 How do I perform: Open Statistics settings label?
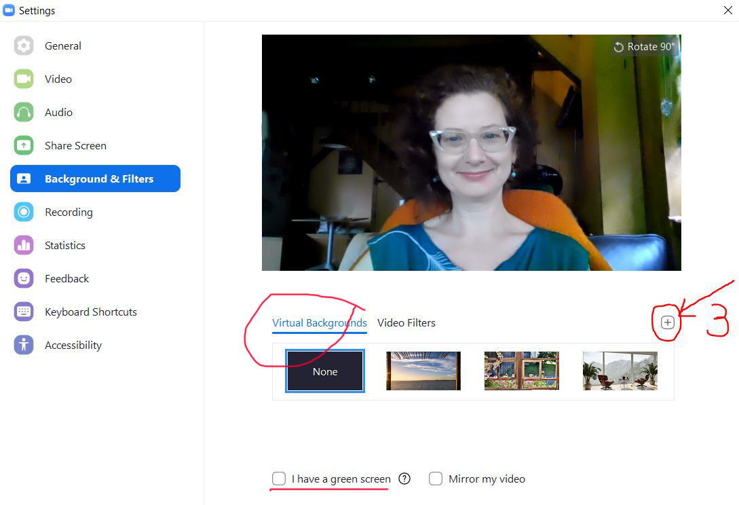pos(65,245)
